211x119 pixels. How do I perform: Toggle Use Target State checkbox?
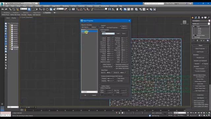click(x=194, y=91)
